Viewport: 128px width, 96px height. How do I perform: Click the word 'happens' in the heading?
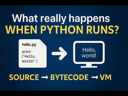(89, 19)
